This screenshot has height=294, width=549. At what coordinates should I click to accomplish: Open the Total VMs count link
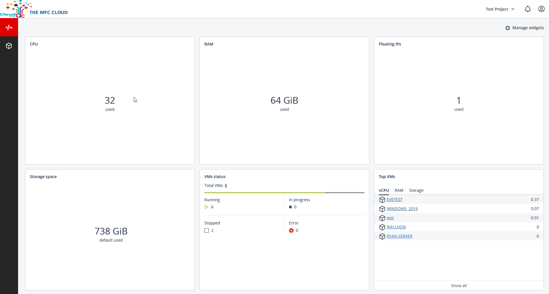226,186
